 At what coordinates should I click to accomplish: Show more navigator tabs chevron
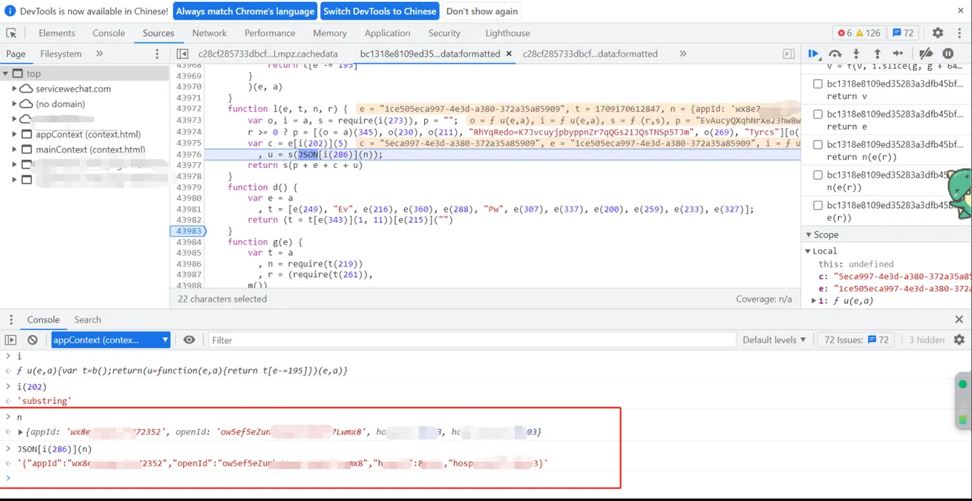99,53
